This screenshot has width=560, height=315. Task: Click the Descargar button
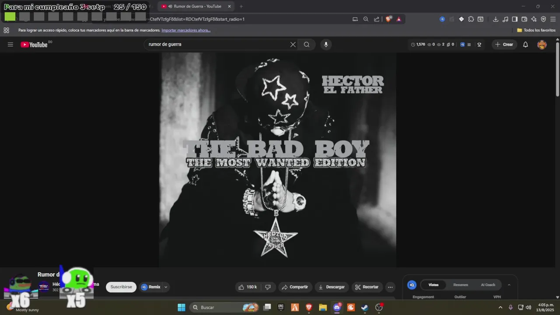tap(332, 287)
